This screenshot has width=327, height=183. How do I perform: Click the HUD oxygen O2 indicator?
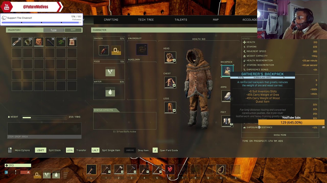point(37,175)
